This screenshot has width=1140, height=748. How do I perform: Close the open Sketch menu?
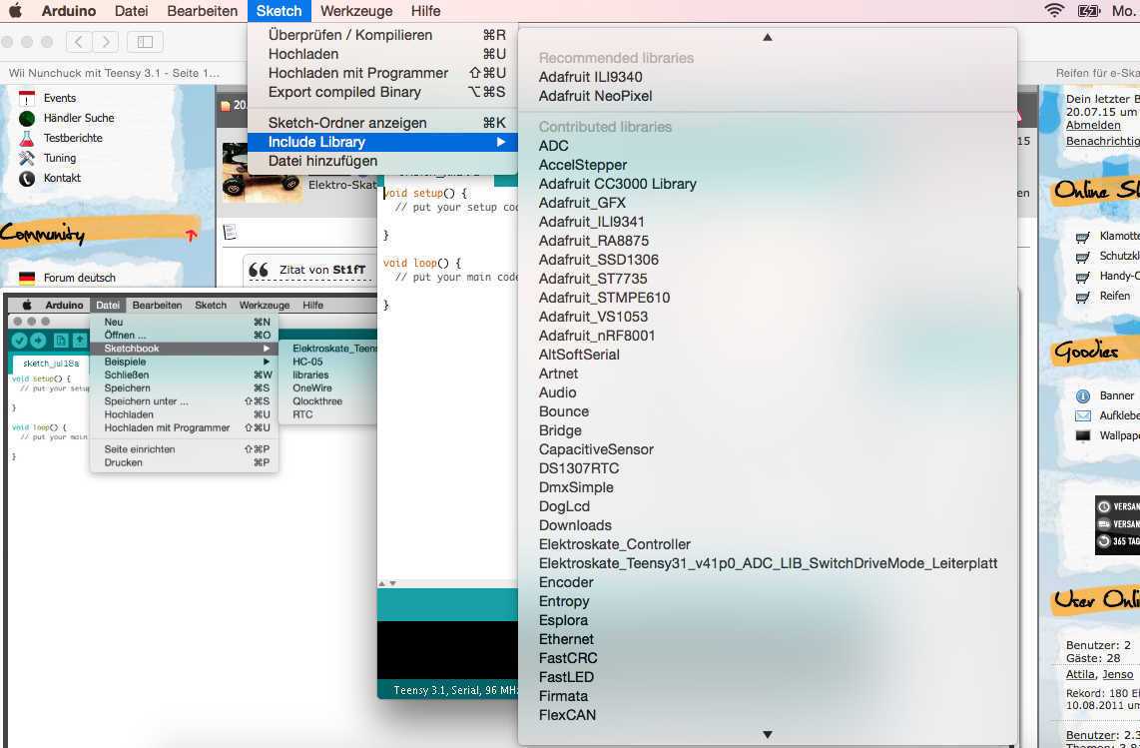click(x=280, y=11)
